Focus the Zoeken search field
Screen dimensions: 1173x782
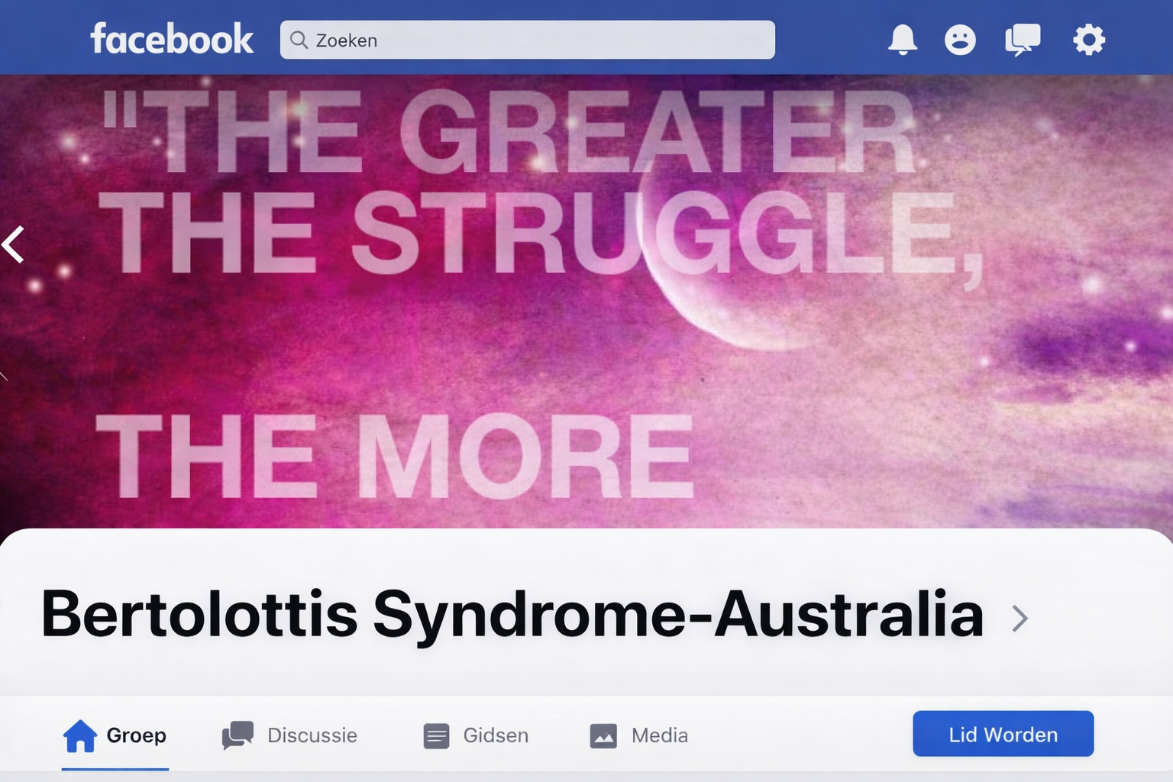(x=528, y=40)
